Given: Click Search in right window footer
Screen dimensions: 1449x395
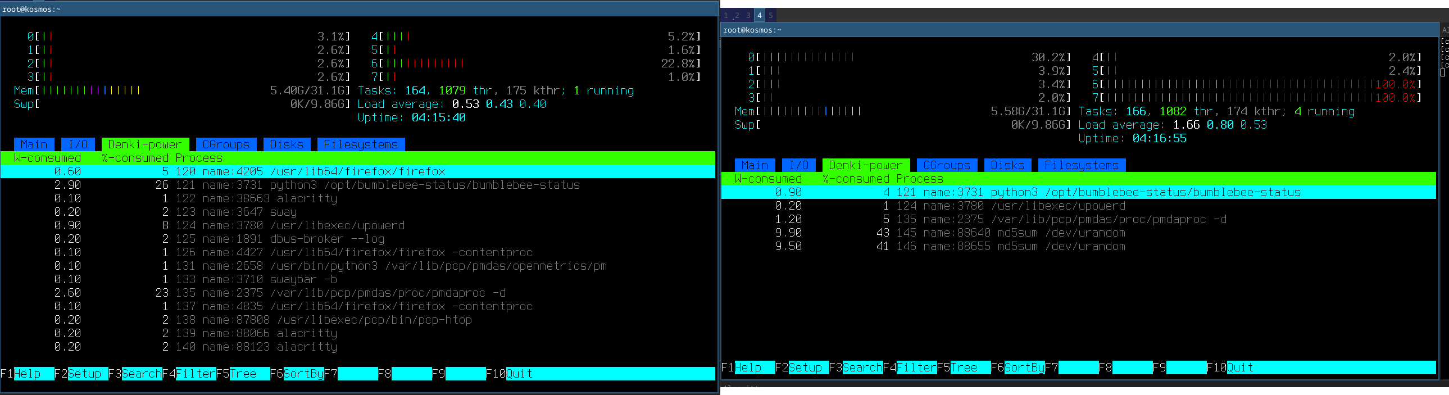Looking at the screenshot, I should click(863, 367).
